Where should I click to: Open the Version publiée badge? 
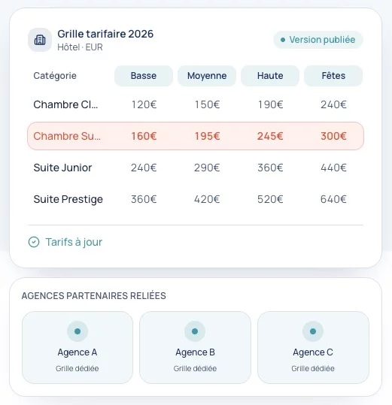[x=318, y=40]
